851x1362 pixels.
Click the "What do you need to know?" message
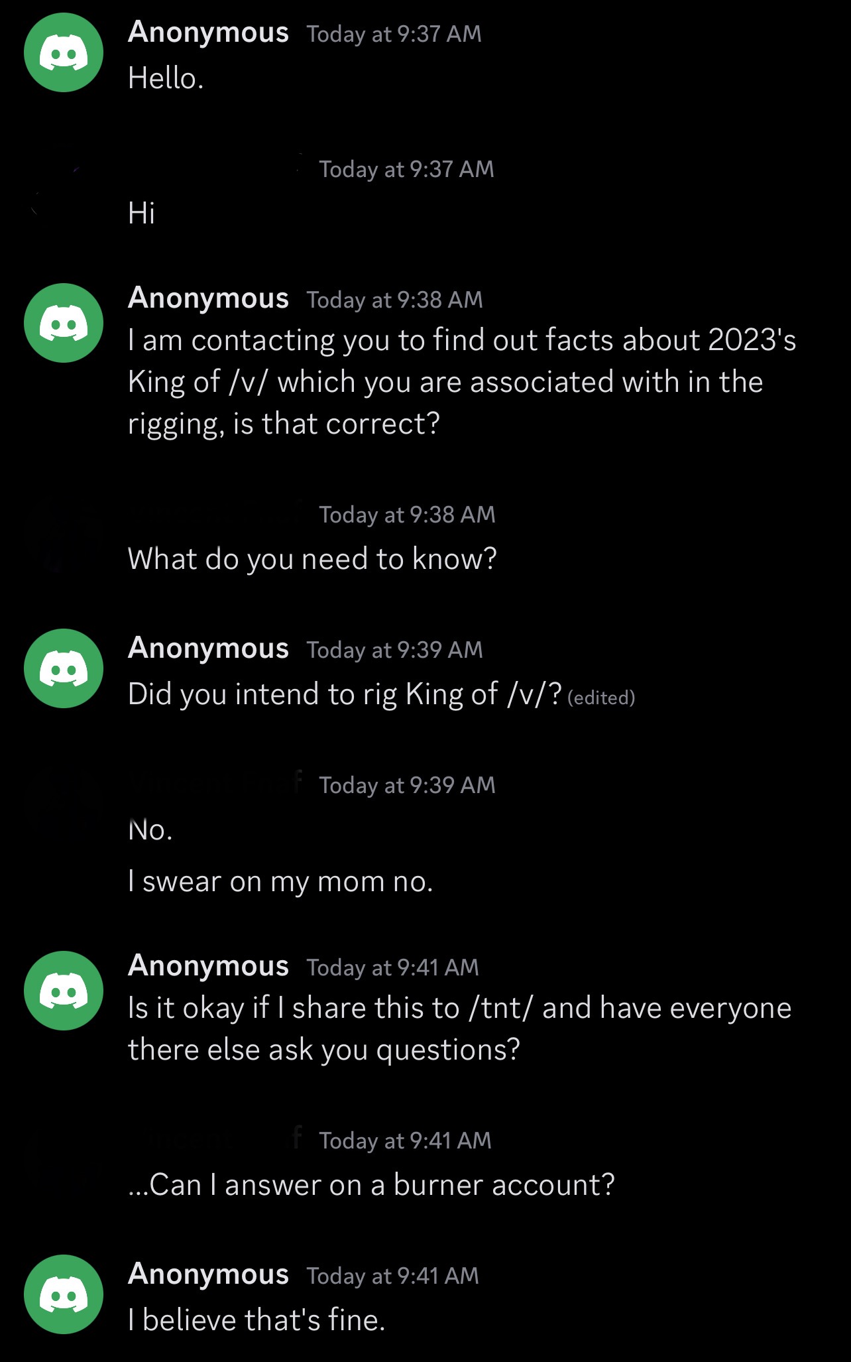tap(312, 559)
